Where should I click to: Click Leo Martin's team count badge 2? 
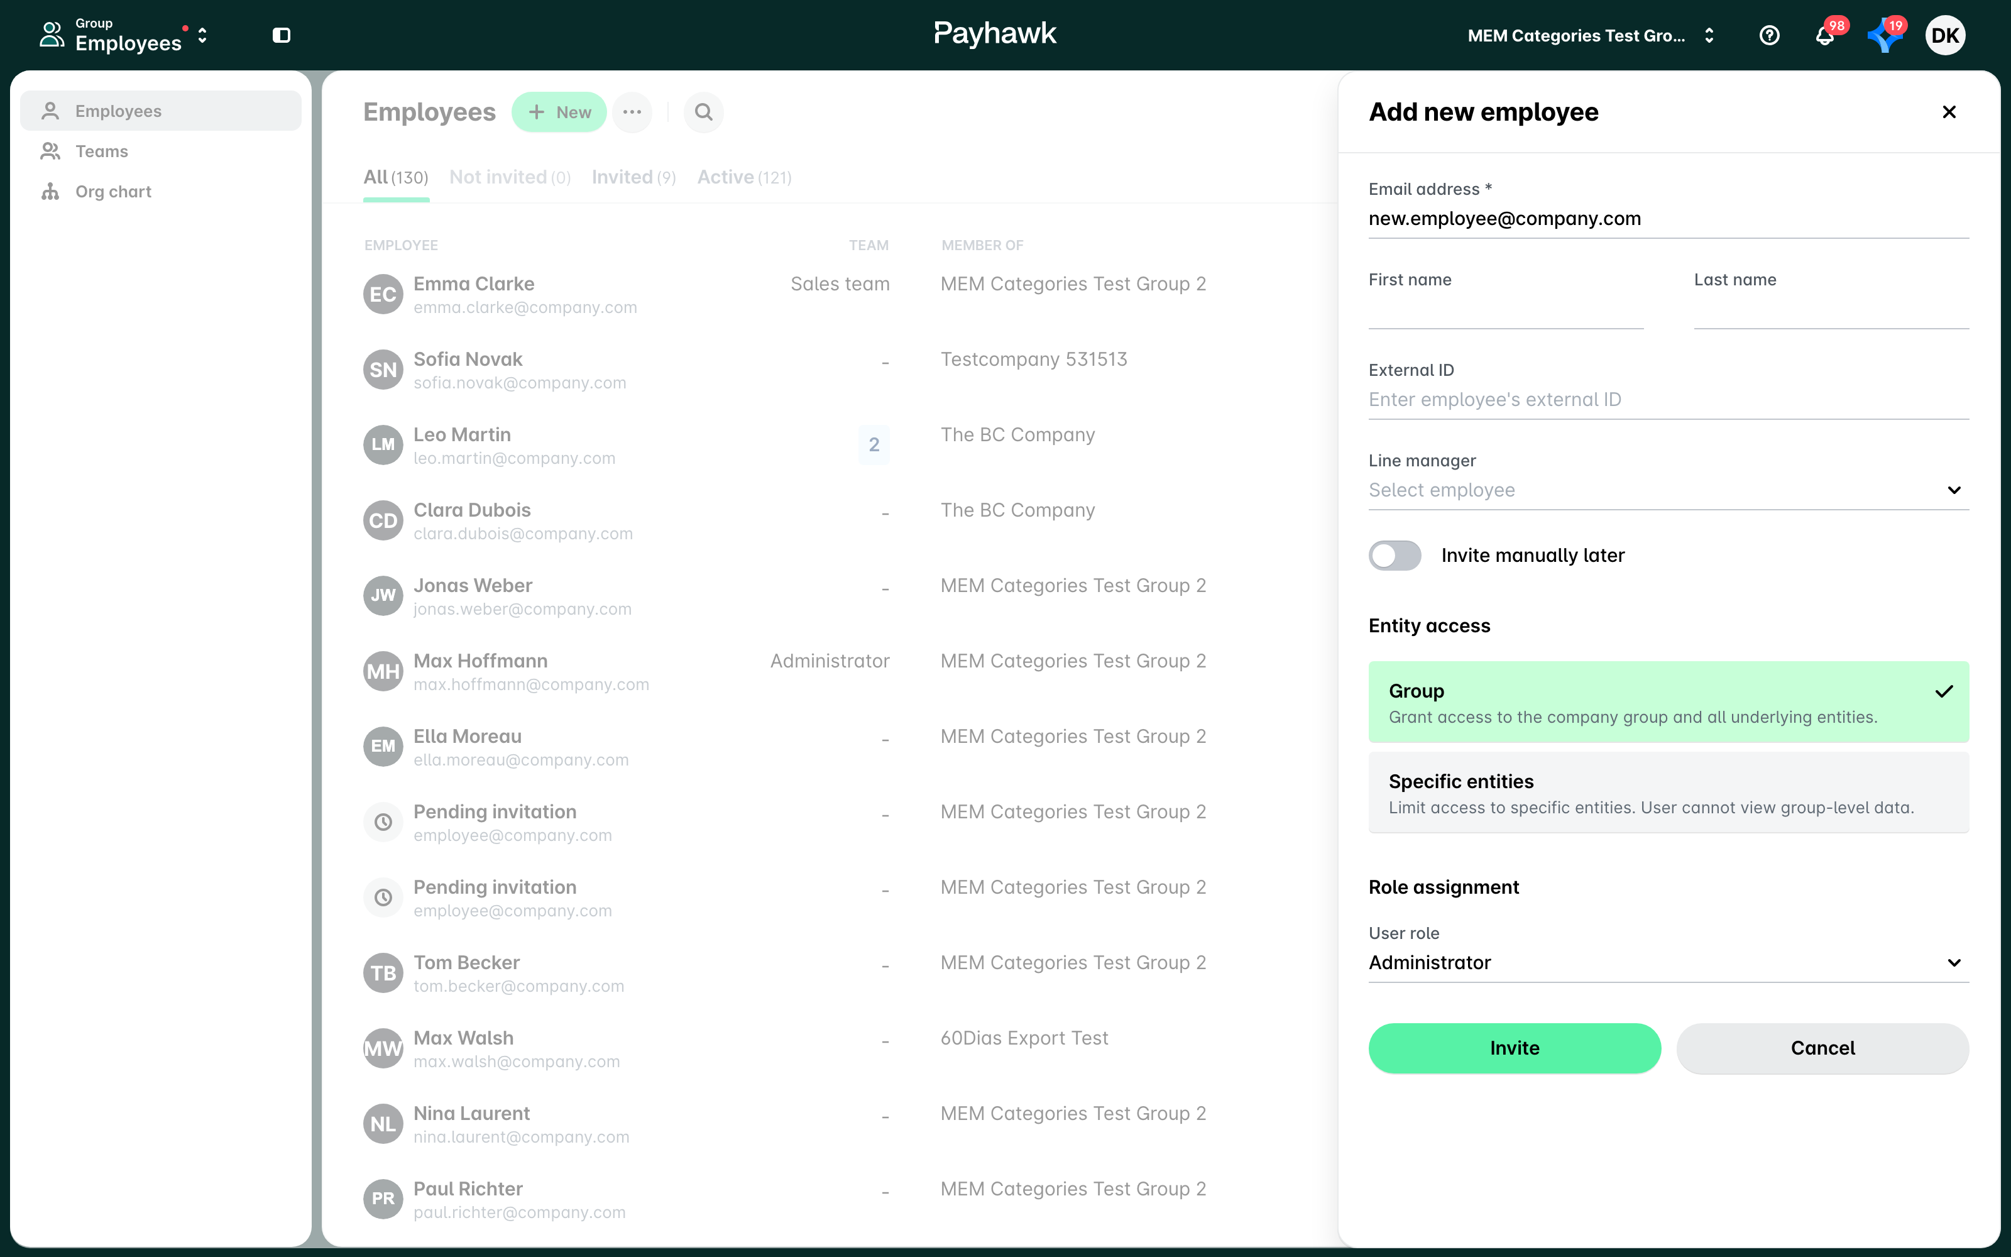click(x=874, y=445)
